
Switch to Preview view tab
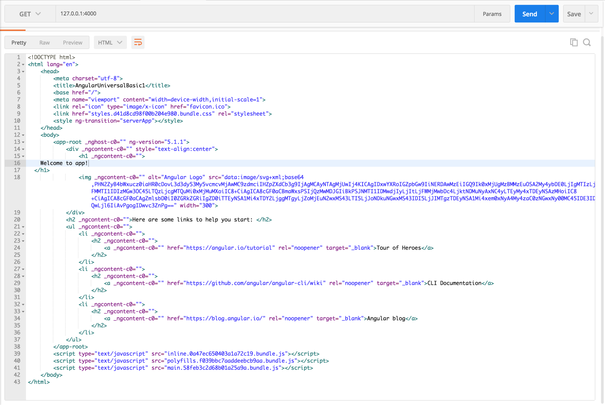[x=73, y=42]
